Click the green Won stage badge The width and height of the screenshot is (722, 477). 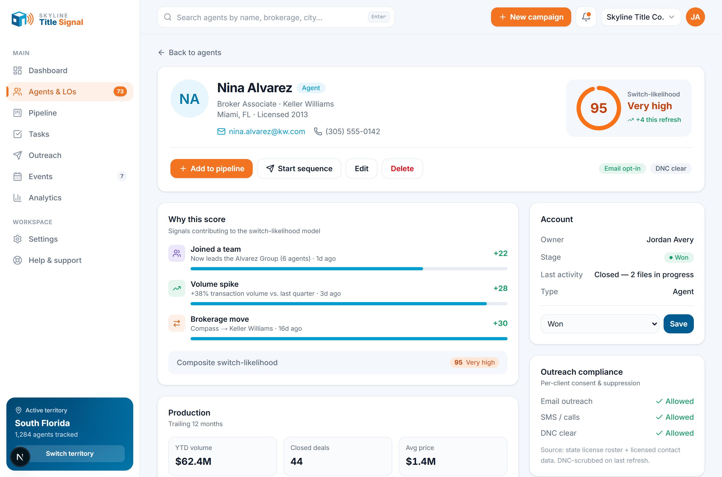click(678, 257)
